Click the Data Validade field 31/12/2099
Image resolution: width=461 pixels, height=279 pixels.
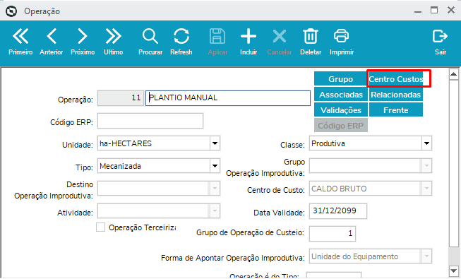(338, 211)
